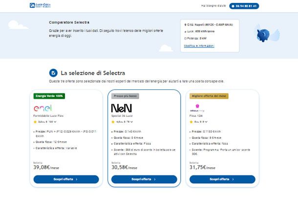Screen dimensions: 298x198
Task: Click the Migliore offerta del mese badge
Action: (209, 96)
